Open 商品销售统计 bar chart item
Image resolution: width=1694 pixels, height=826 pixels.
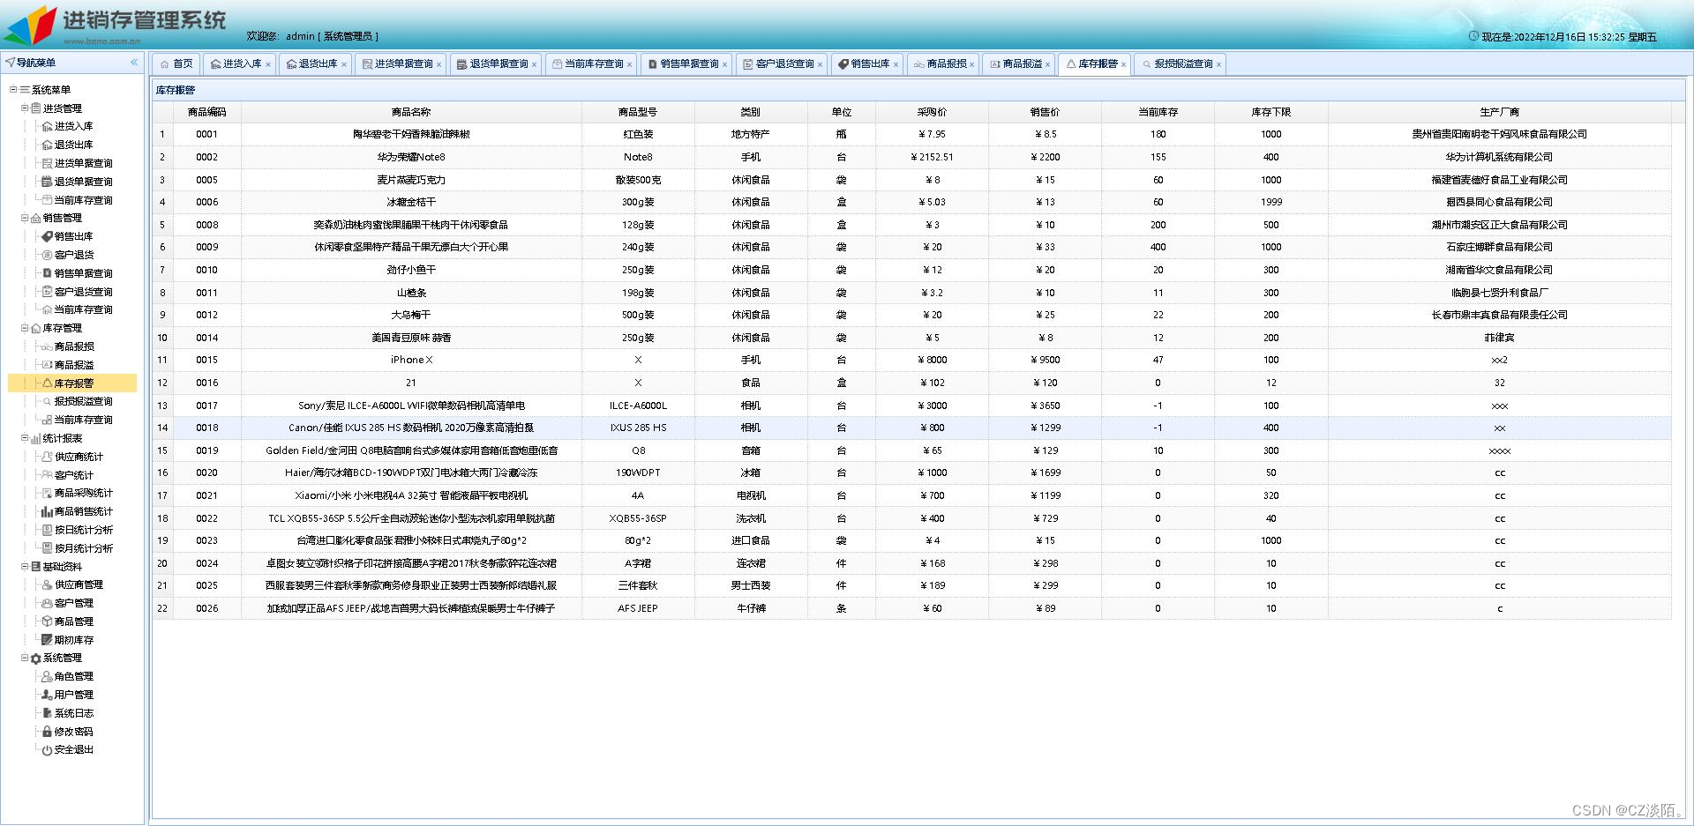[x=83, y=512]
